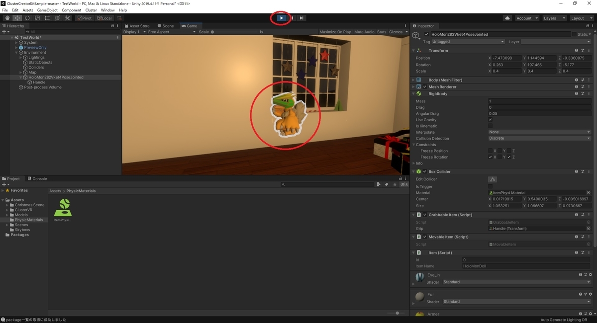Toggle grid snapping icon
The image size is (597, 323).
tap(119, 18)
